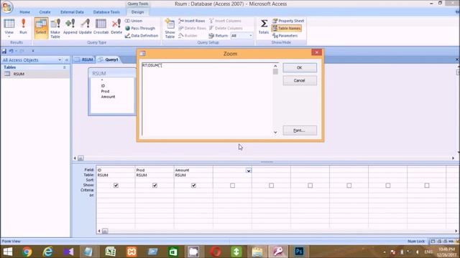Open the View icon in Results
460x258 pixels.
coord(9,27)
